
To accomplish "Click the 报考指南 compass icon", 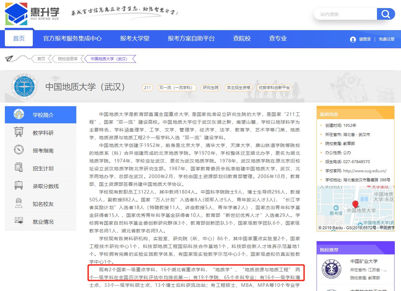I will pyautogui.click(x=18, y=150).
